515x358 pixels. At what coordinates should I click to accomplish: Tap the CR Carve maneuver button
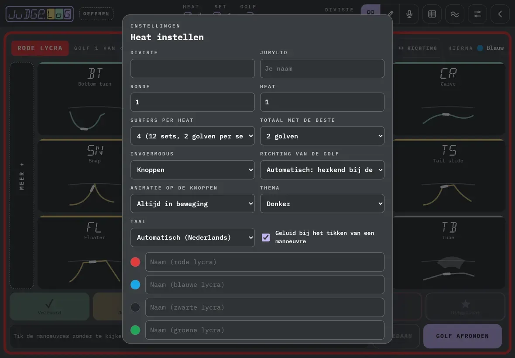(449, 99)
